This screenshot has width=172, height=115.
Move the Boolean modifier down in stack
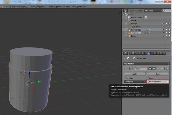[x=162, y=69]
